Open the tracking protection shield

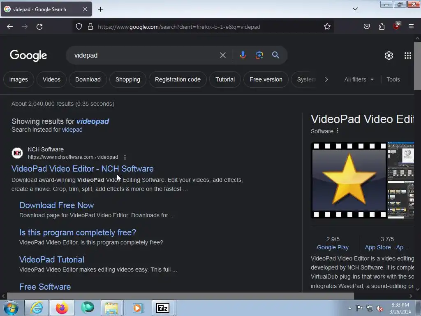pos(79,27)
